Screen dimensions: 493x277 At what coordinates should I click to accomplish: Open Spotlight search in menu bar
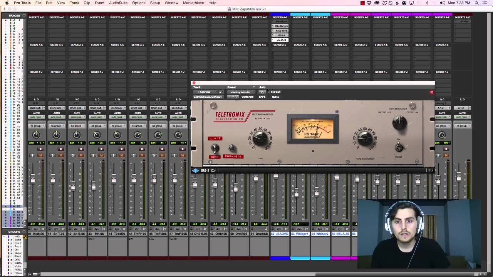pos(477,3)
